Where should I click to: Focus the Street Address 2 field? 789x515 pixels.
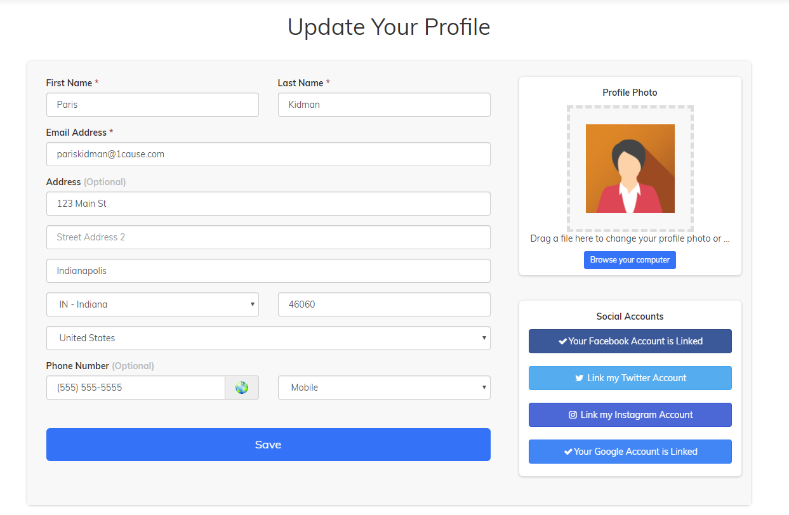pyautogui.click(x=269, y=237)
